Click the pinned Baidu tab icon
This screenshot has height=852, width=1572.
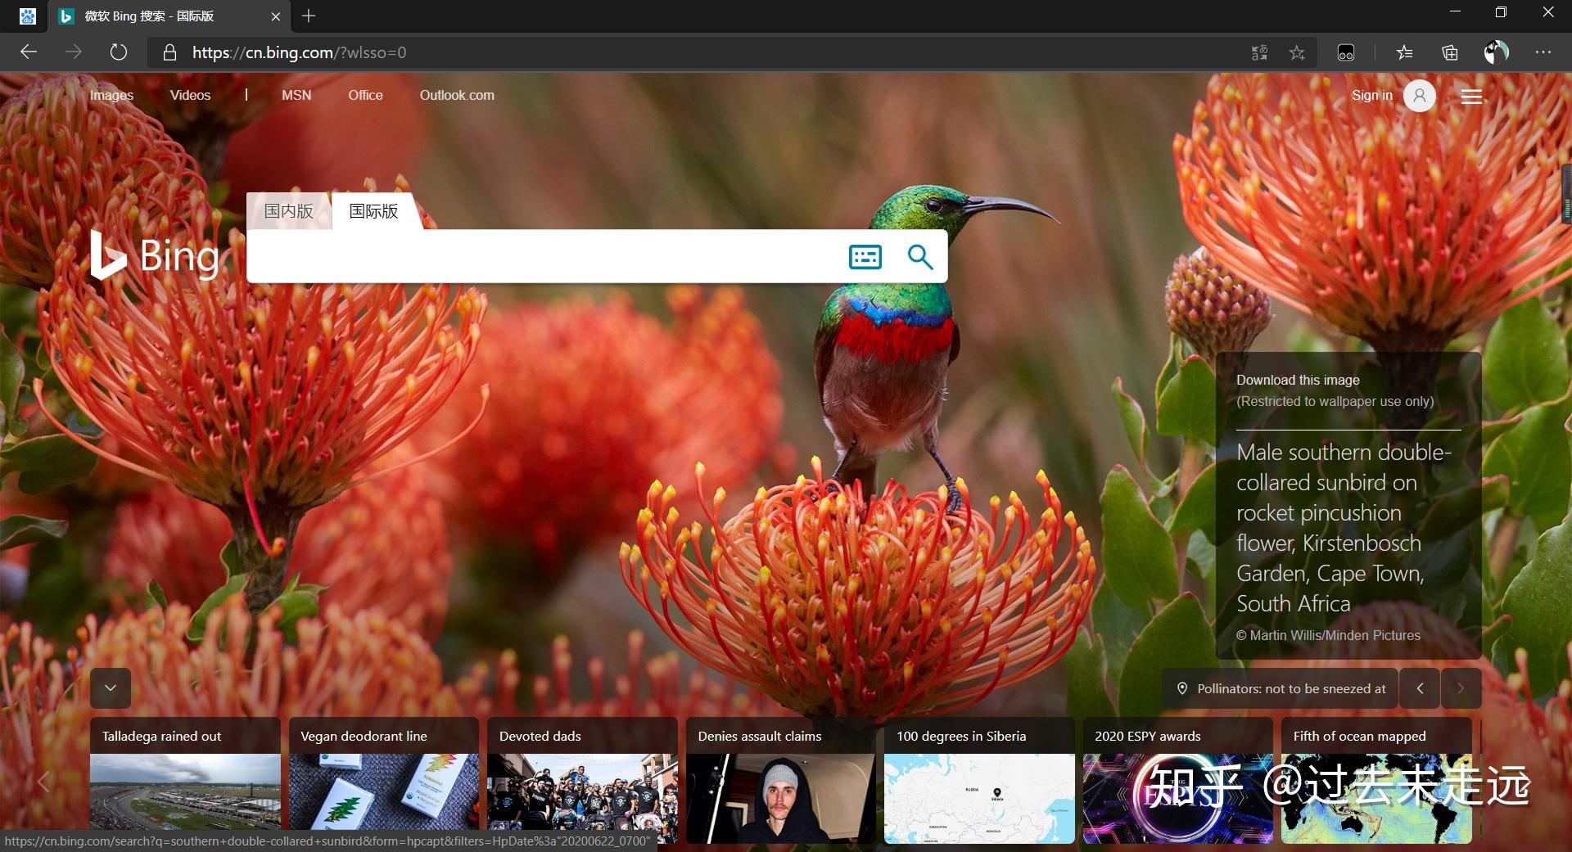28,16
